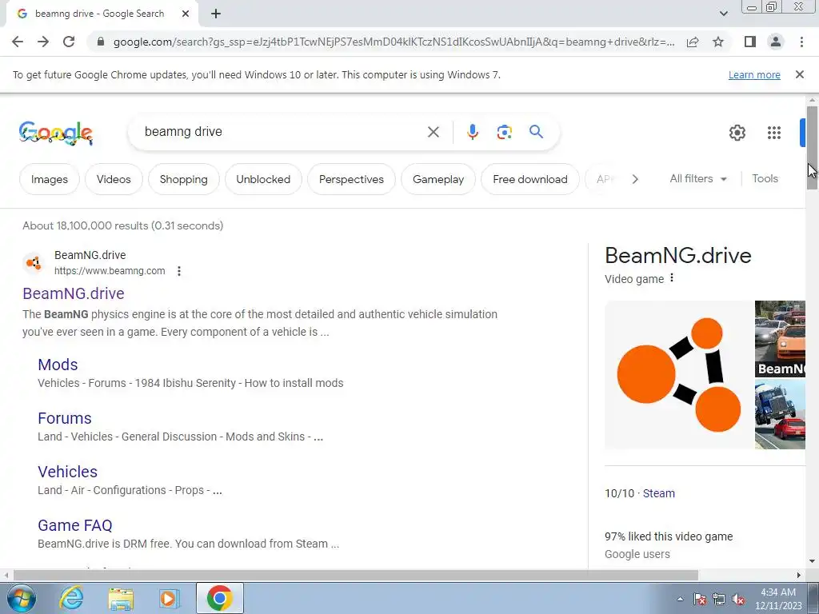Click the vertical scrollbar thumb
Image resolution: width=819 pixels, height=614 pixels.
[812, 147]
